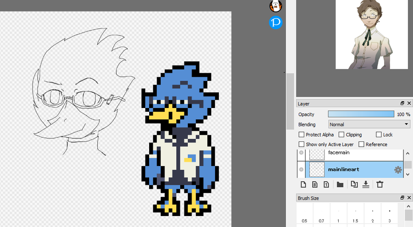Screen dimensions: 413x227
Task: Click the reference character image
Action: tap(371, 34)
